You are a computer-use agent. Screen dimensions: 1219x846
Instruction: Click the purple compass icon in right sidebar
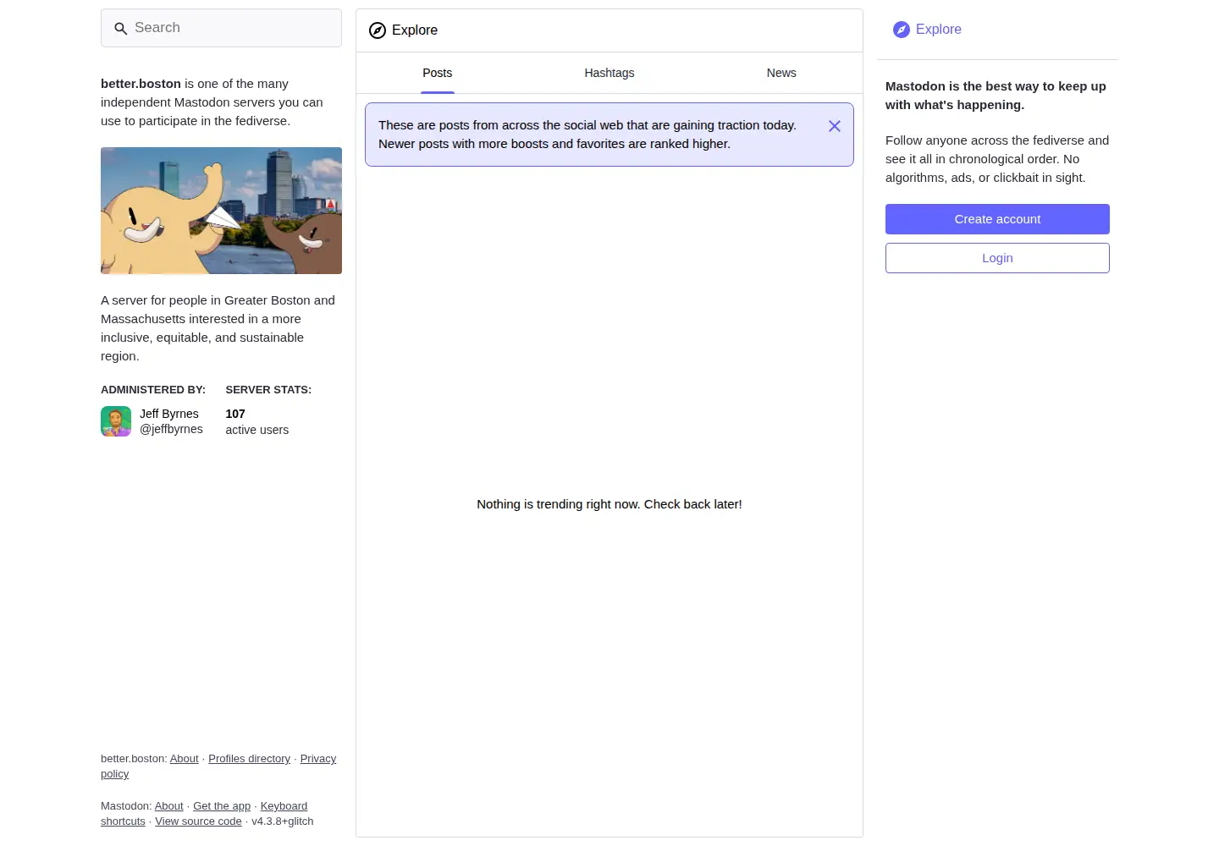[x=902, y=30]
